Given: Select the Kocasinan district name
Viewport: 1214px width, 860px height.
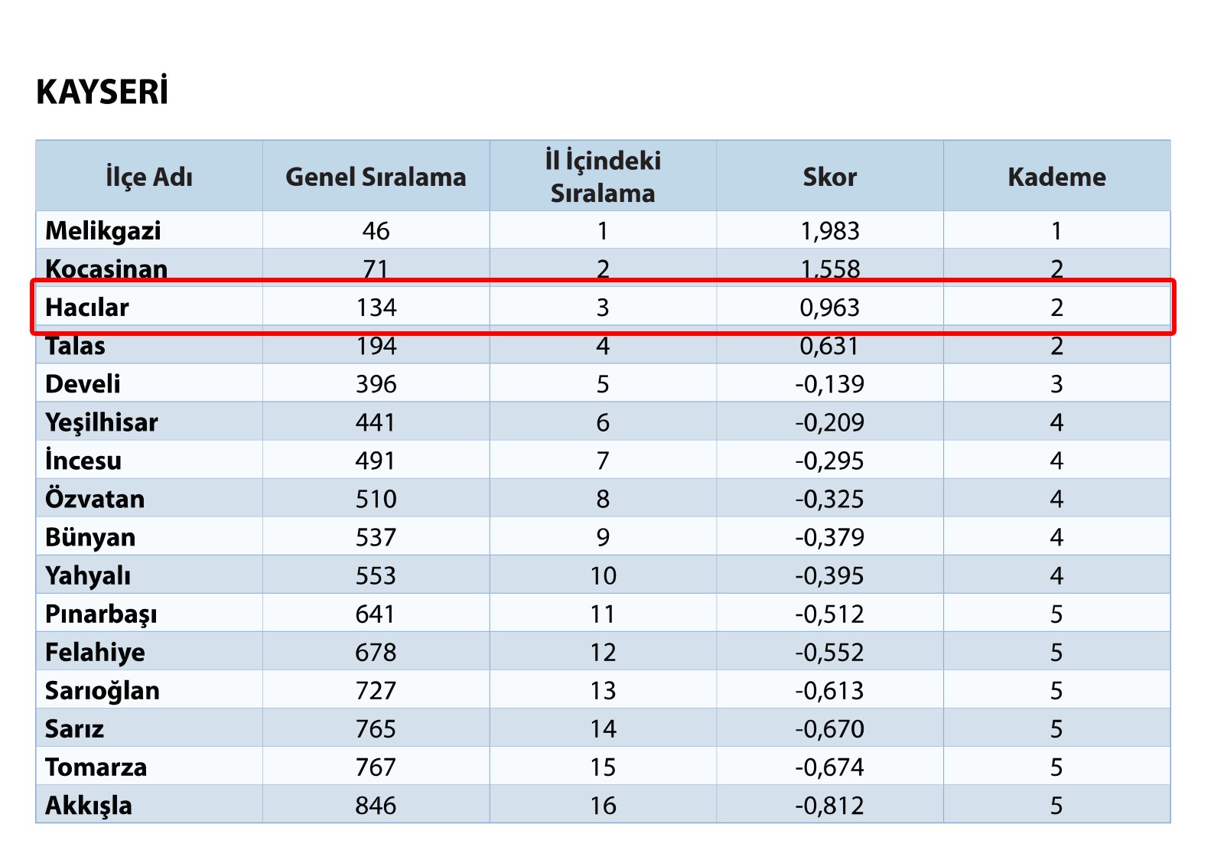Looking at the screenshot, I should (106, 269).
